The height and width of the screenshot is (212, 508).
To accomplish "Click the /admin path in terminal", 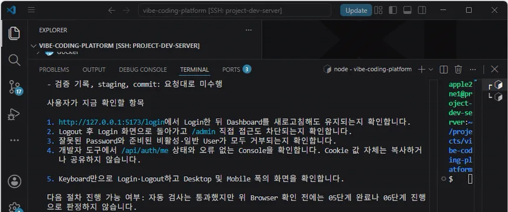I will pos(203,131).
